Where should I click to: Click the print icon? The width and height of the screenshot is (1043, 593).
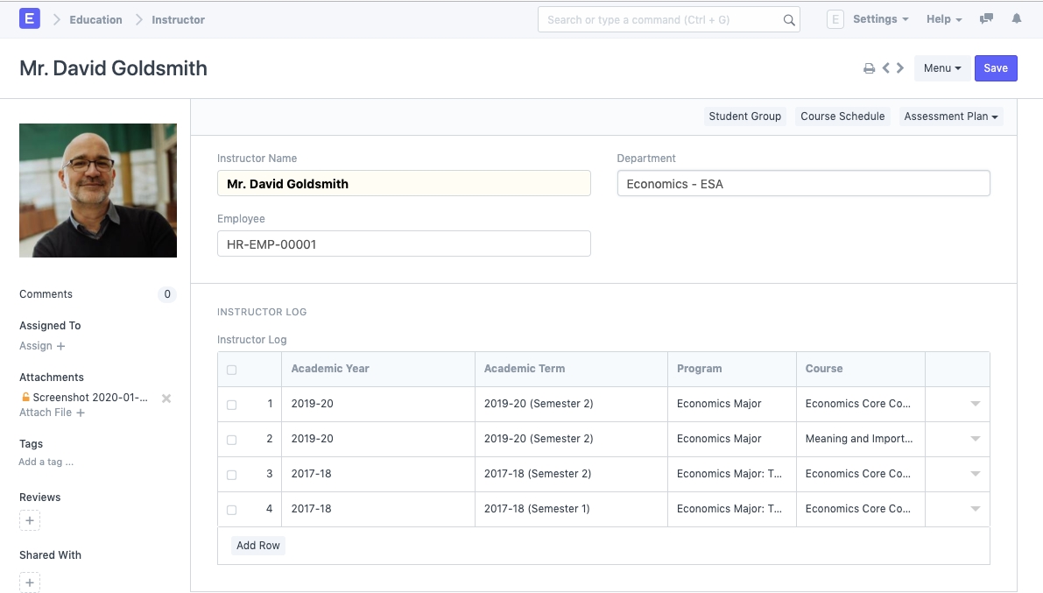click(x=869, y=68)
